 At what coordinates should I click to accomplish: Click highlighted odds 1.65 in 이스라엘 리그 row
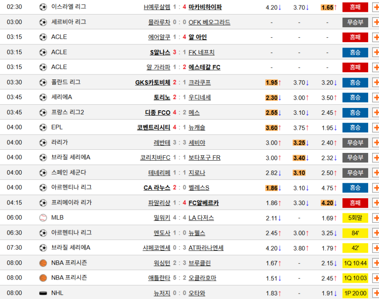pyautogui.click(x=328, y=8)
